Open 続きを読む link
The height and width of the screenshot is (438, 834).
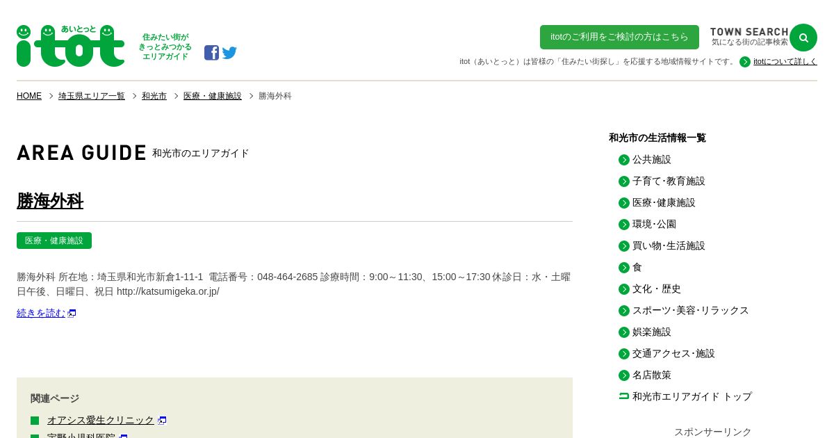[41, 314]
